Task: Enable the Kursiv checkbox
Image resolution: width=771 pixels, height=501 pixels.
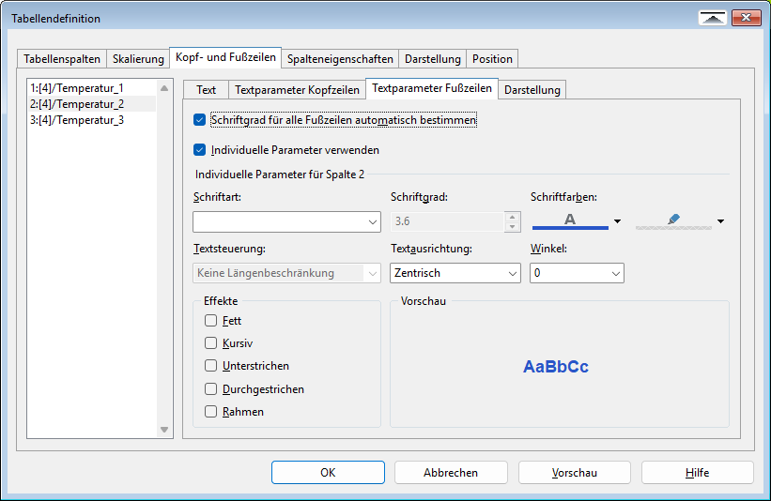Action: click(210, 343)
